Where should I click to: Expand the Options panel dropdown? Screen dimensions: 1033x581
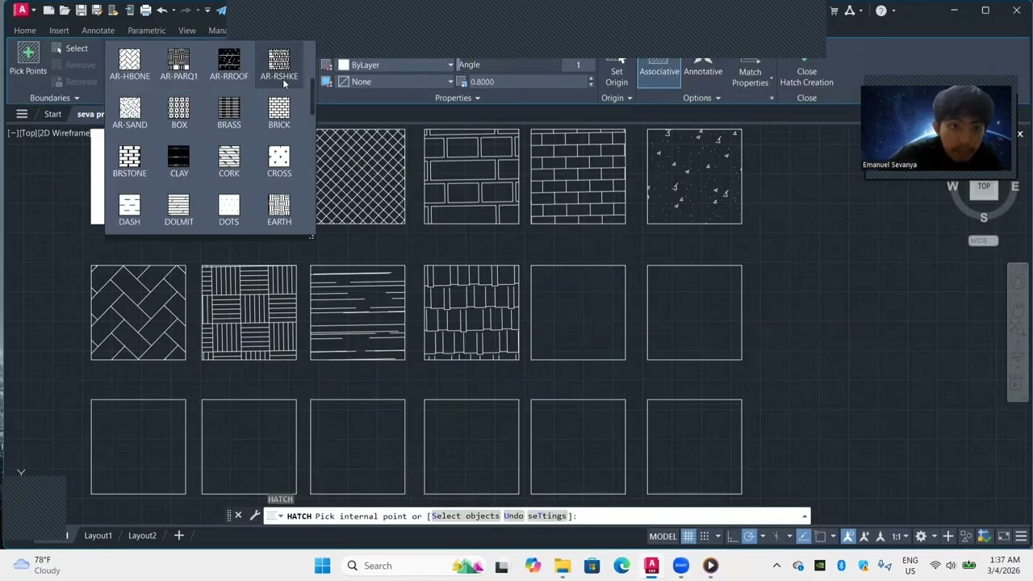701,98
